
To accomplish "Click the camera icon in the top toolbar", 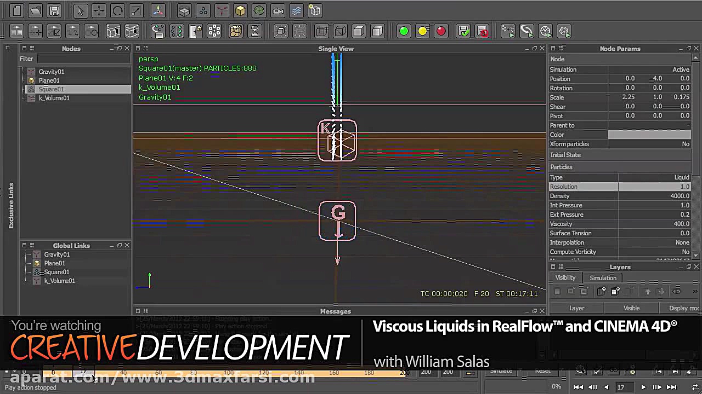I will (x=278, y=11).
